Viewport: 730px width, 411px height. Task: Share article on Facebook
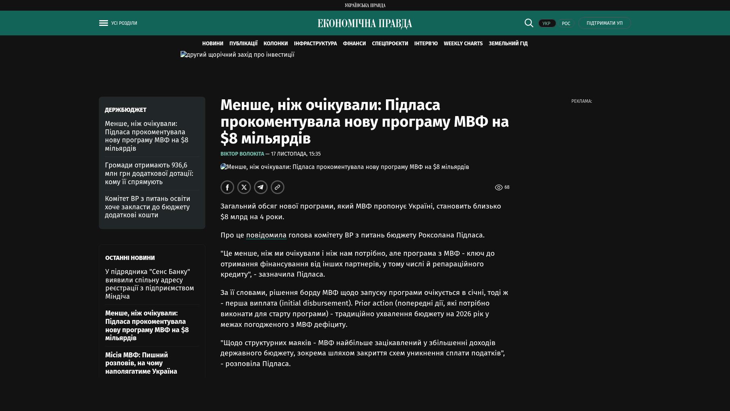(227, 187)
